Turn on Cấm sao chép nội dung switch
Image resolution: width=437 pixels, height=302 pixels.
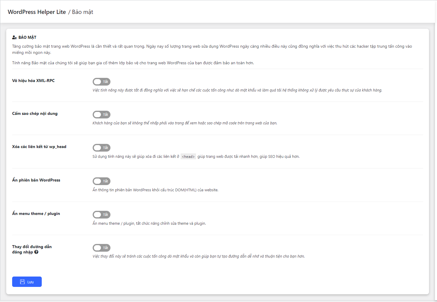point(101,115)
